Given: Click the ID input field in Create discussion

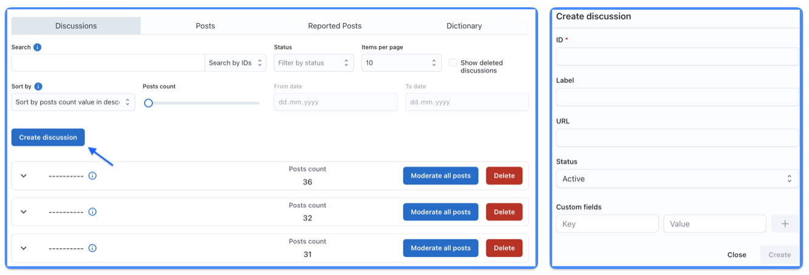Looking at the screenshot, I should click(x=677, y=57).
